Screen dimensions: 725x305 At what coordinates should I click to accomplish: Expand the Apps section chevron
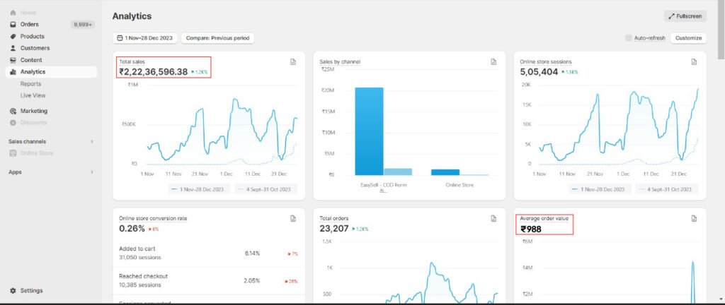92,172
